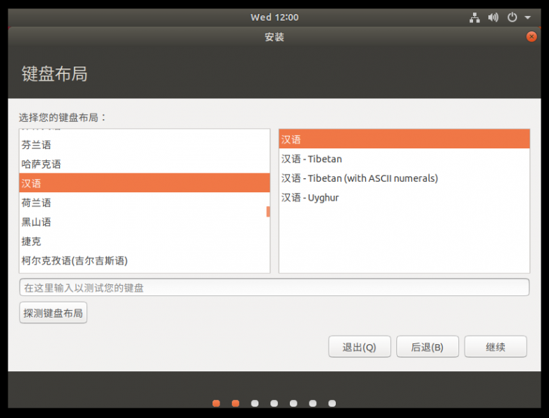Select 哈萨克语 in the language list
Image resolution: width=549 pixels, height=418 pixels.
pyautogui.click(x=41, y=164)
